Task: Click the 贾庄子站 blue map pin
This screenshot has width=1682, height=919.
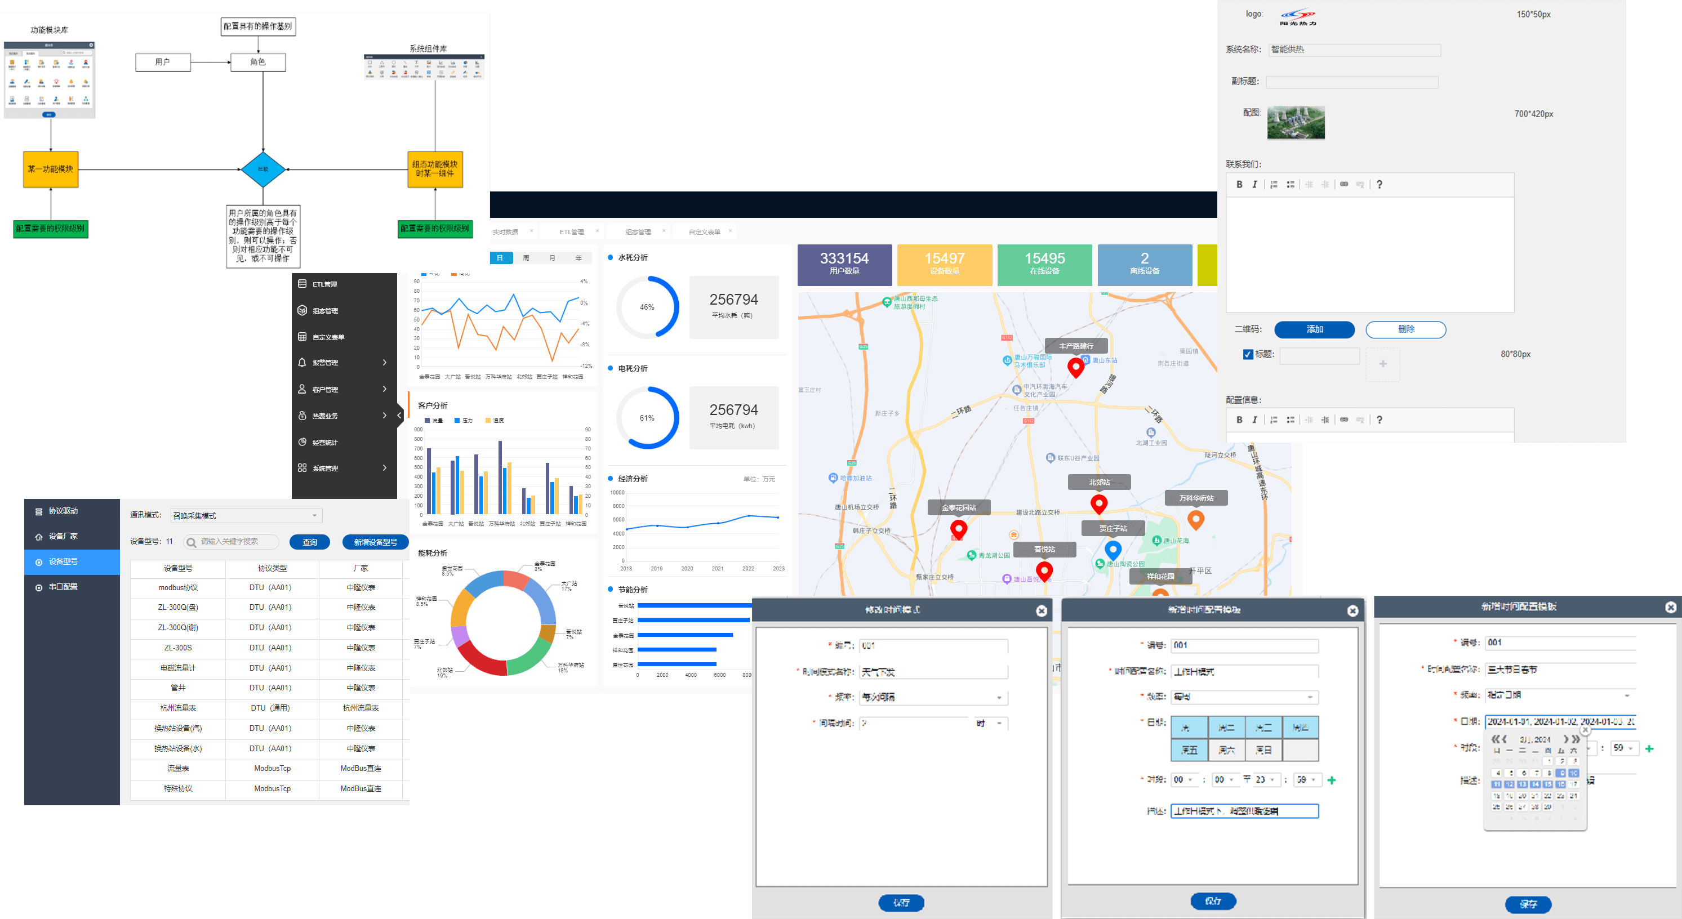Action: (x=1113, y=550)
